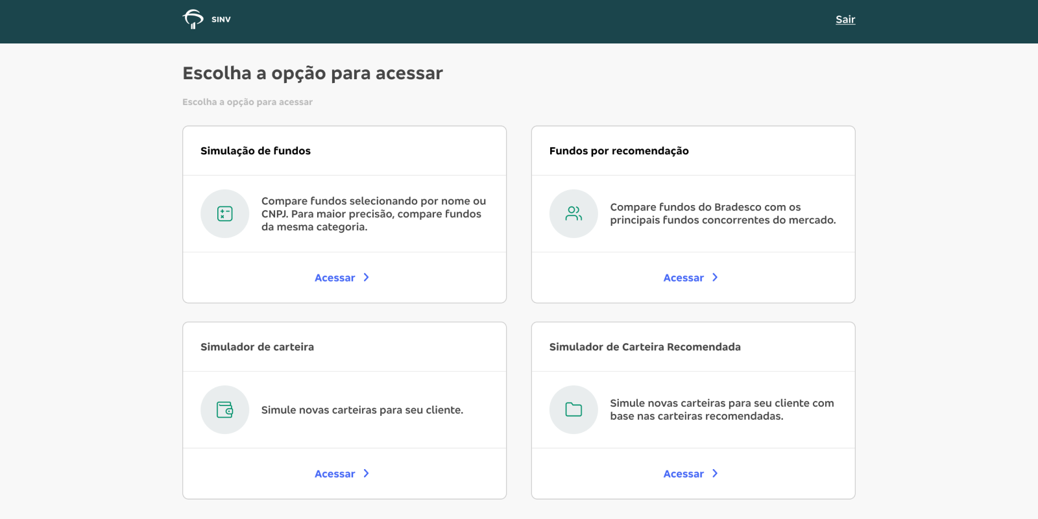This screenshot has height=519, width=1038.
Task: Click the chevron arrow under Simulador de carteira
Action: click(x=367, y=474)
